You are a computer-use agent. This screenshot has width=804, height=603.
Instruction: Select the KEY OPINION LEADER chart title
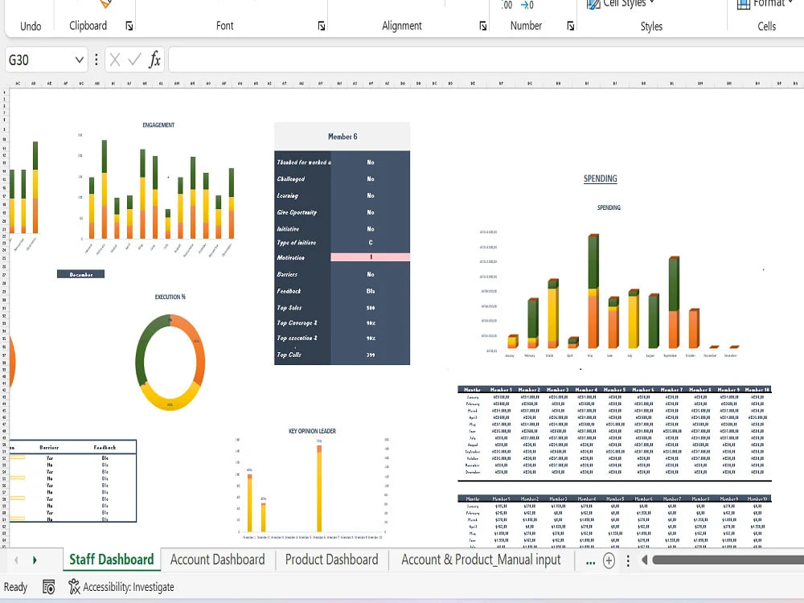(x=312, y=431)
